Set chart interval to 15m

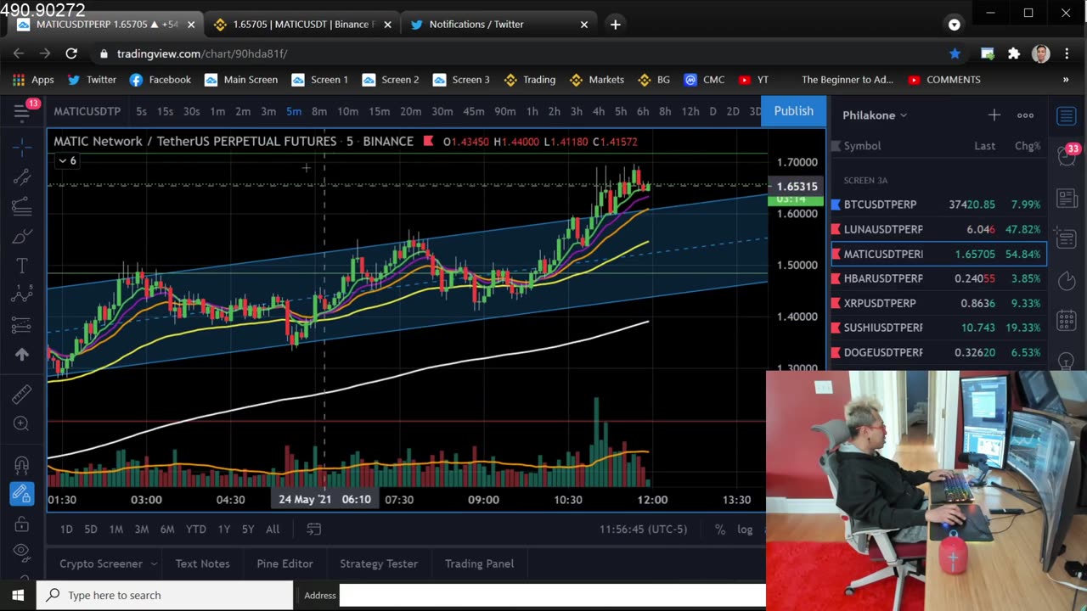click(x=379, y=111)
